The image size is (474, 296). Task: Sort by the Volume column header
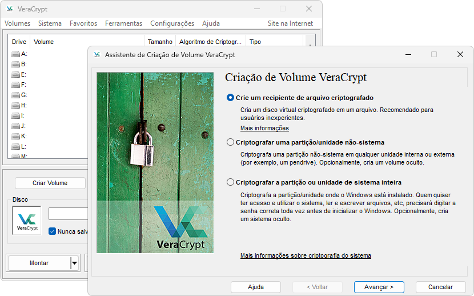point(87,42)
